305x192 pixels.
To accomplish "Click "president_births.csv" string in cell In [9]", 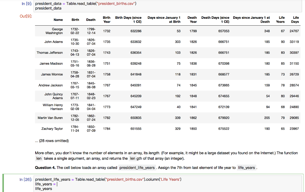I will (x=116, y=4).
